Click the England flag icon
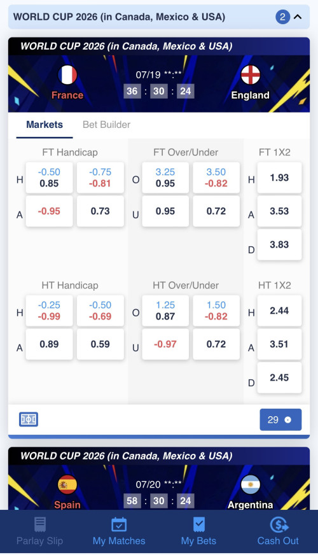The height and width of the screenshot is (555, 318). tap(251, 75)
